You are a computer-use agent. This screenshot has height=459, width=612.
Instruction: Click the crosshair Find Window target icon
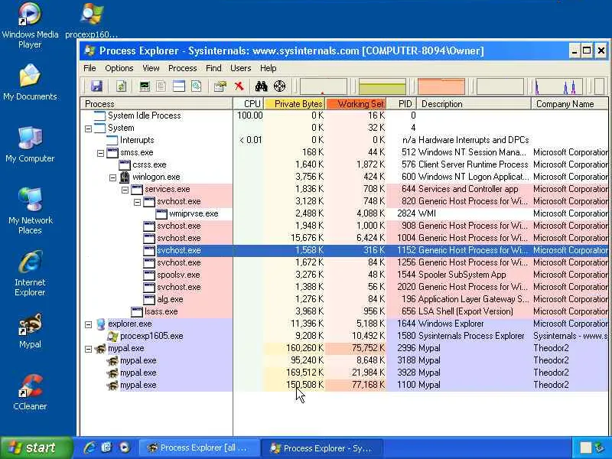click(279, 86)
